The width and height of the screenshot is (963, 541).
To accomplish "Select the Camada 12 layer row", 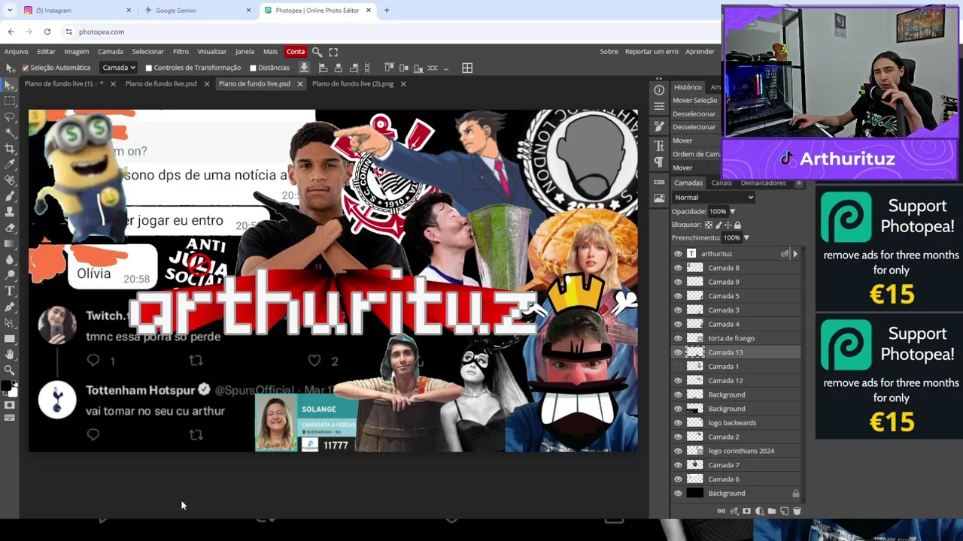I will [x=736, y=380].
